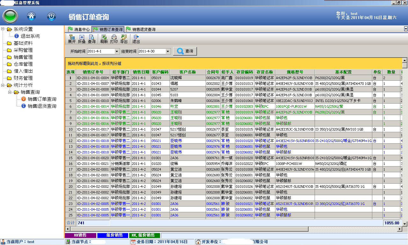
Task: Open 基础资料 folder
Action: coord(23,43)
